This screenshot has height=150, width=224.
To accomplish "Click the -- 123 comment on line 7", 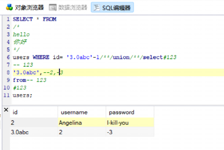I will (x=23, y=65).
